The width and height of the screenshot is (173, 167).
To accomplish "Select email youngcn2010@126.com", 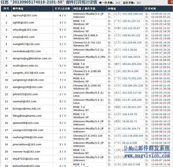I will [x=28, y=130].
